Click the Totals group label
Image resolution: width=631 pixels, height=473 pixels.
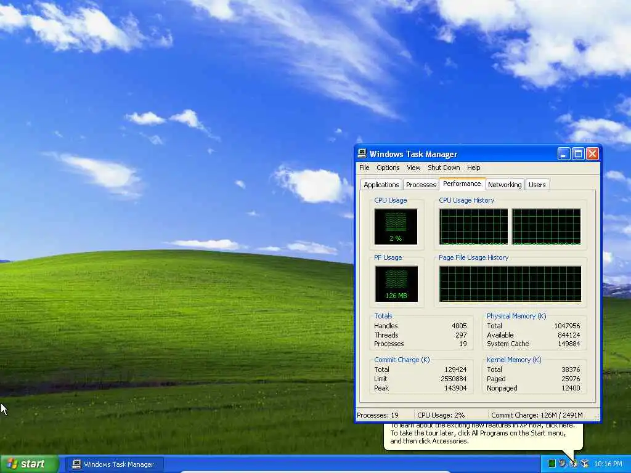[383, 316]
